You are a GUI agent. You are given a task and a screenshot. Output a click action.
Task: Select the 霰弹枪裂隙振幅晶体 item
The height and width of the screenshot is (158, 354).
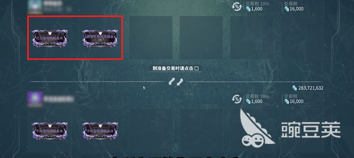pyautogui.click(x=100, y=38)
